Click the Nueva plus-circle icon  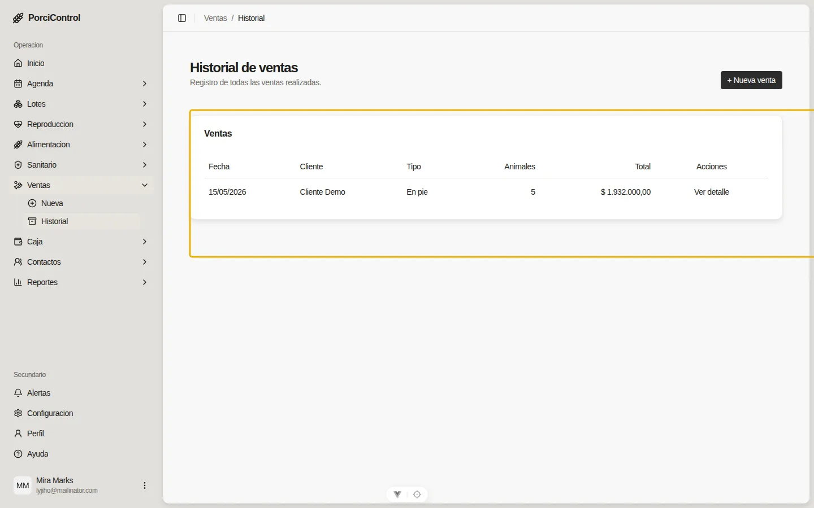click(32, 203)
